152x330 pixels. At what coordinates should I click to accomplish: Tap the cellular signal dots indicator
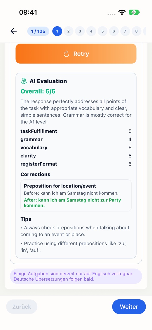point(111,14)
